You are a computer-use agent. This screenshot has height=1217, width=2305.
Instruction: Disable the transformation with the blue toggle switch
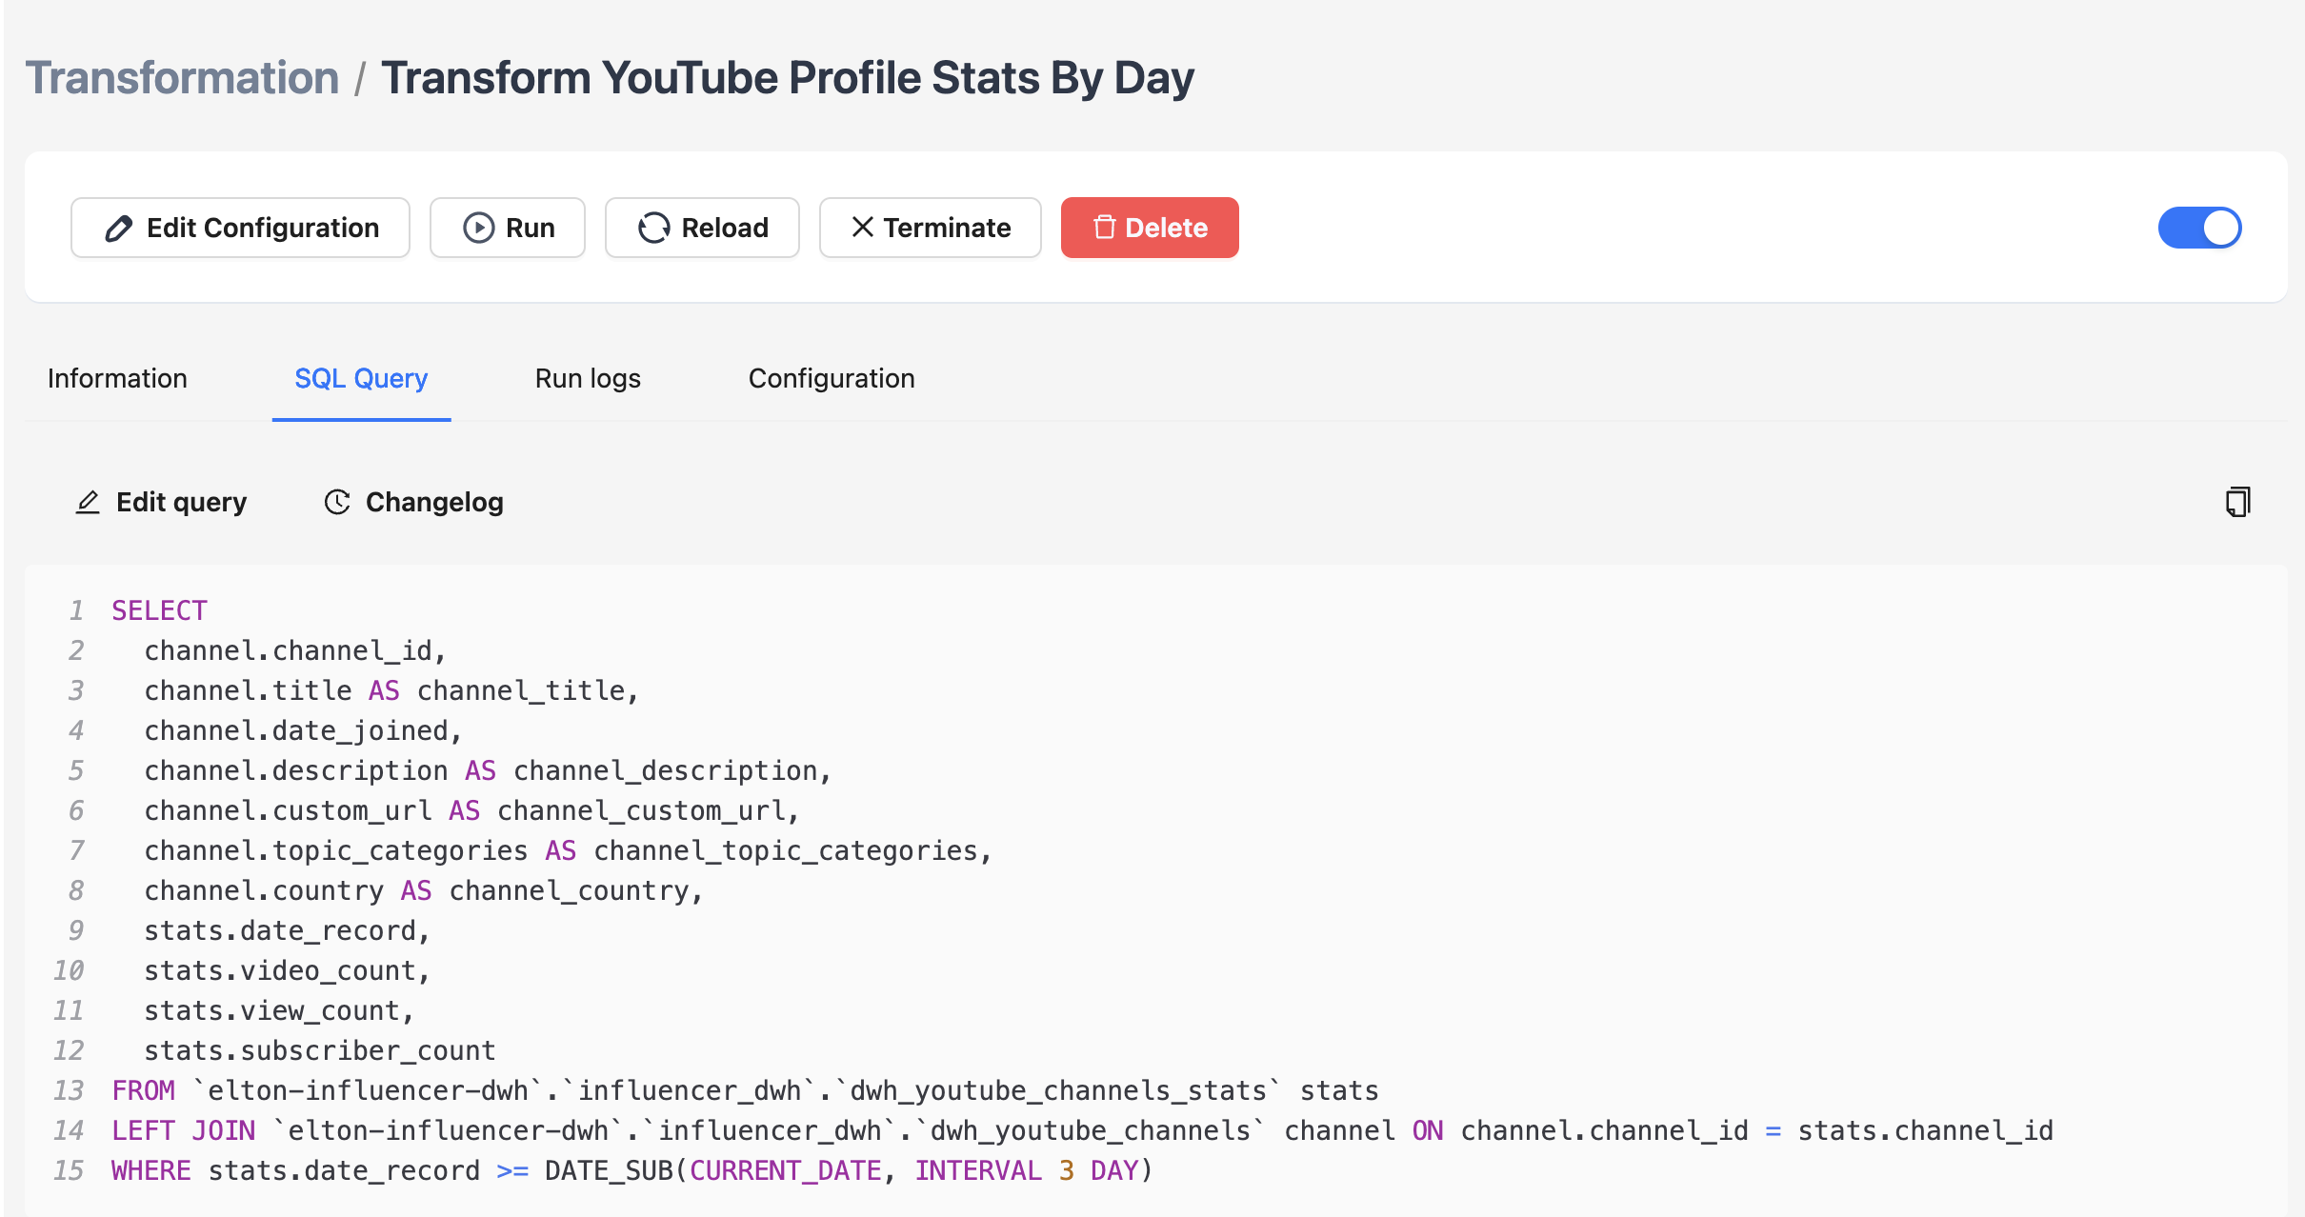(2199, 228)
